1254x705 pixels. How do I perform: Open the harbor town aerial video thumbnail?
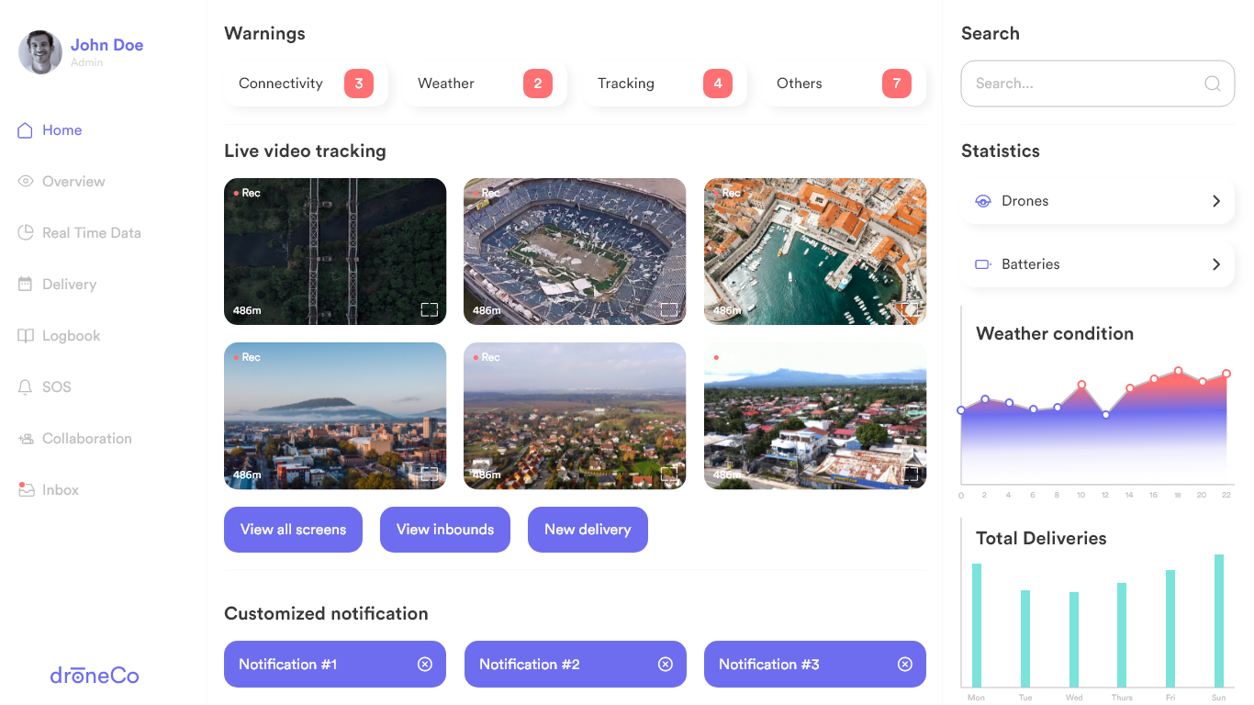(814, 251)
